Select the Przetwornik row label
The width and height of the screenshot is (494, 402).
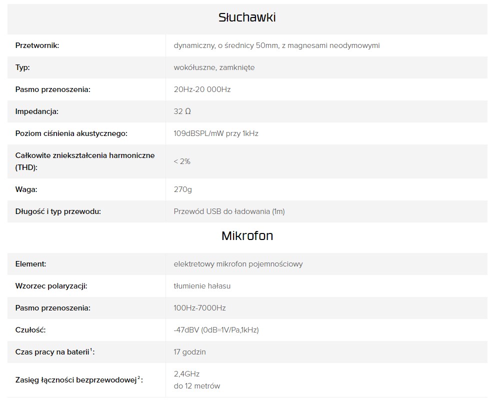(x=37, y=45)
